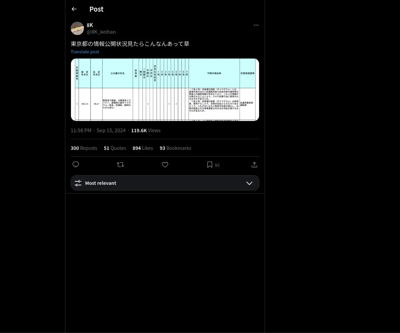Click the 8K display name
400x333 pixels.
90,25
